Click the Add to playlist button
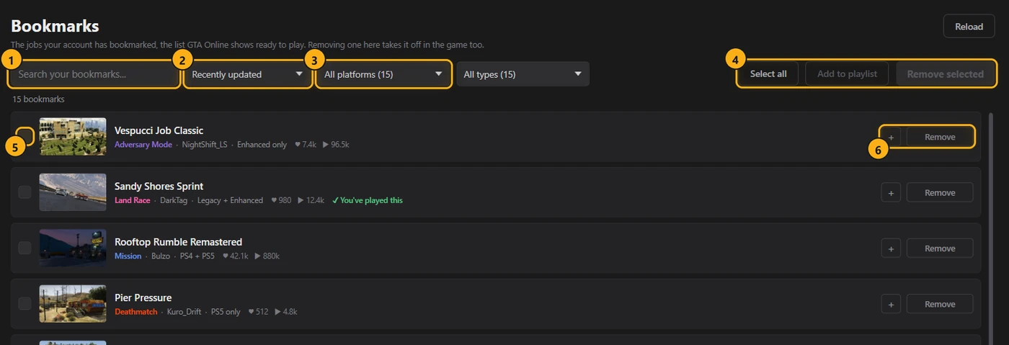The height and width of the screenshot is (345, 1009). coord(847,73)
